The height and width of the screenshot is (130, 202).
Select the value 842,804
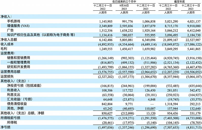tap(107, 104)
